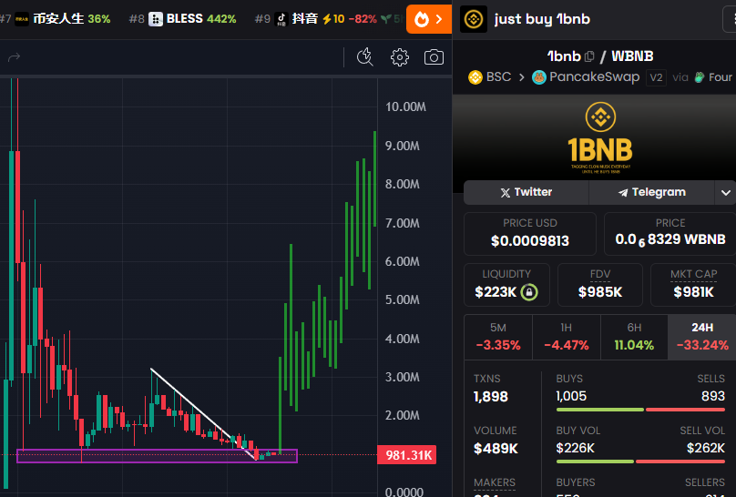Click the BSC chain icon
The image size is (736, 497).
point(475,77)
